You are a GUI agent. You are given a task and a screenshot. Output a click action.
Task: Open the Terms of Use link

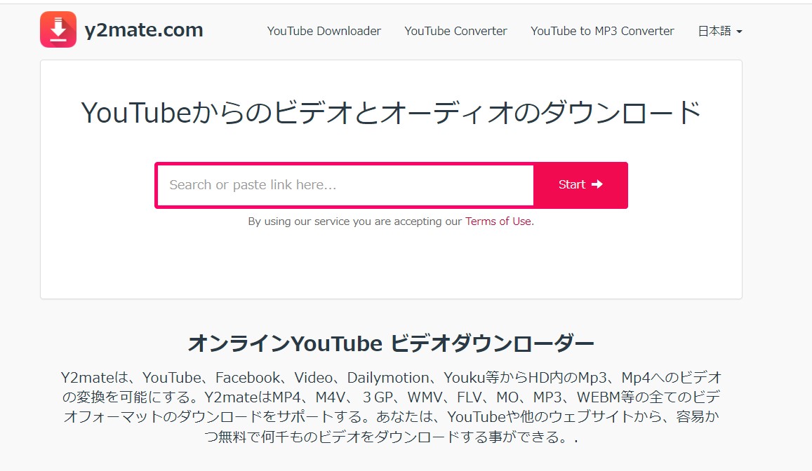pyautogui.click(x=498, y=221)
